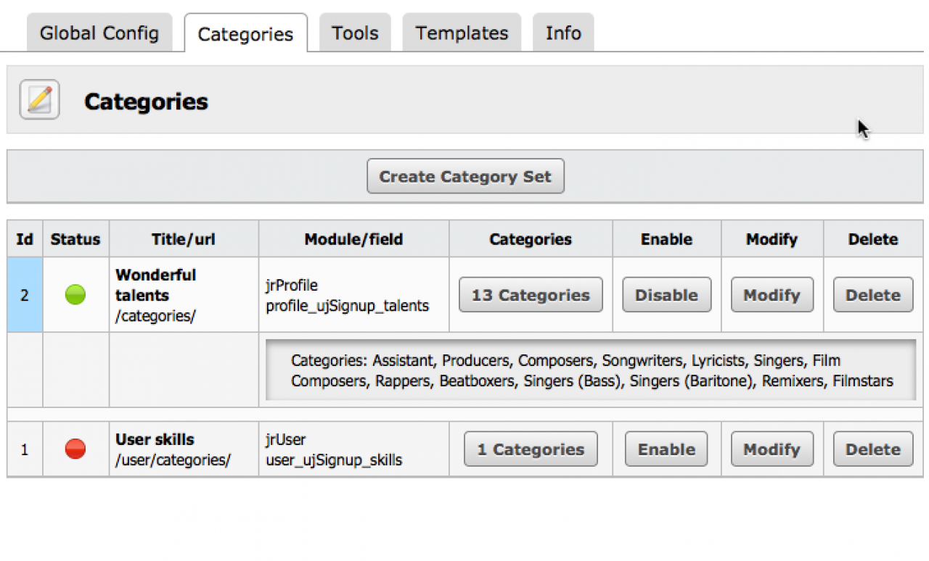This screenshot has height=561, width=929.
Task: Select the Categories tab
Action: coord(245,34)
